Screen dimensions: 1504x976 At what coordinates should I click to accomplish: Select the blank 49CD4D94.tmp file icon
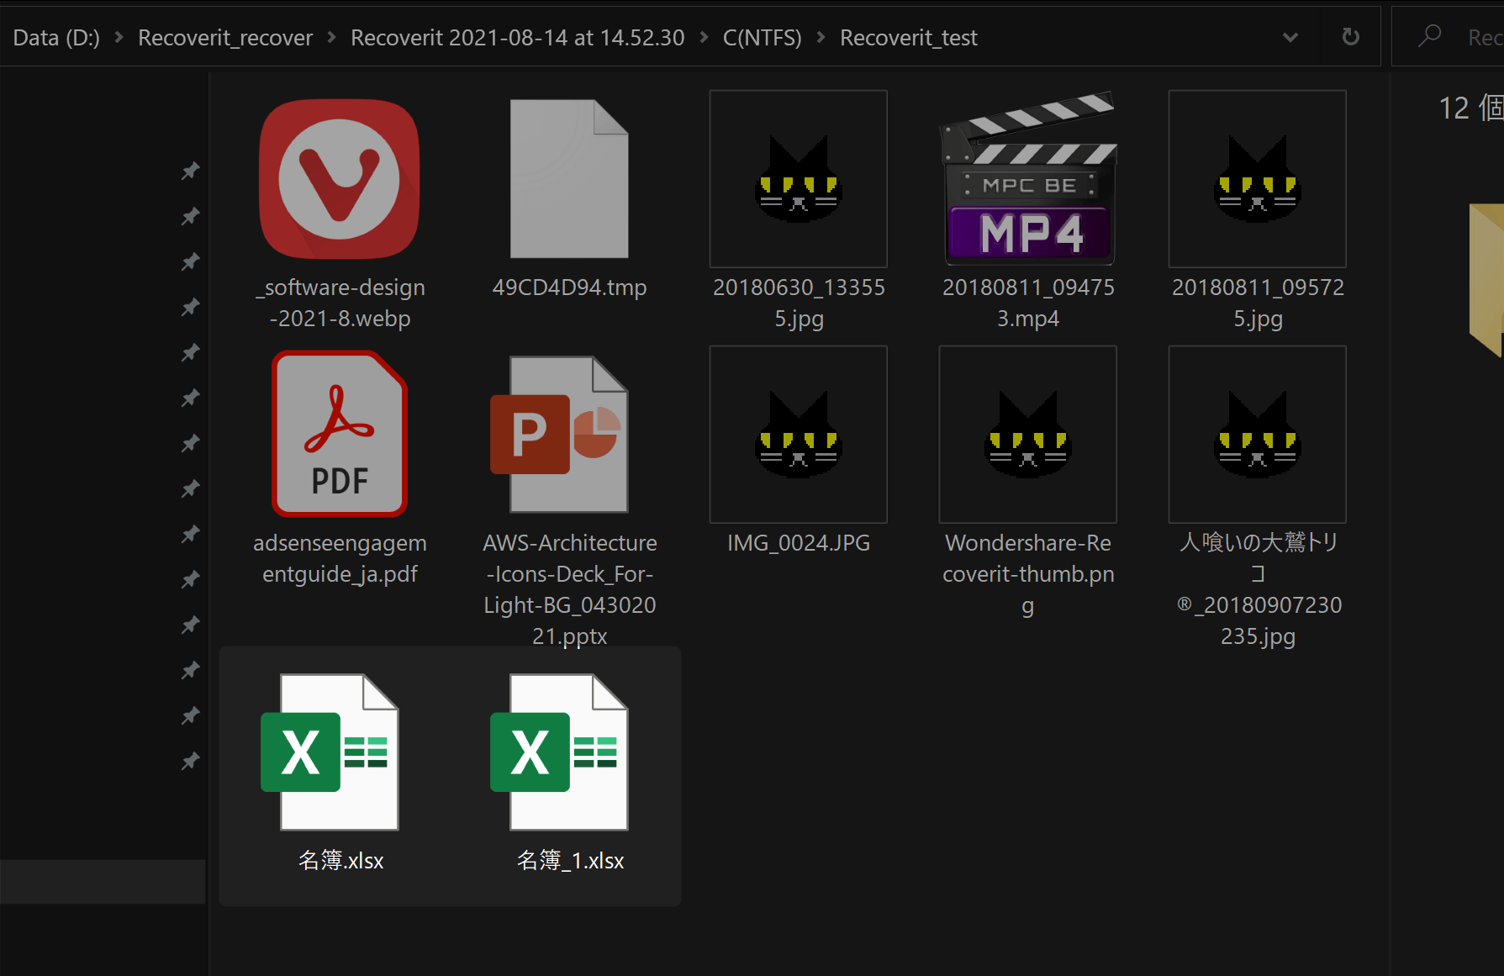[x=569, y=179]
